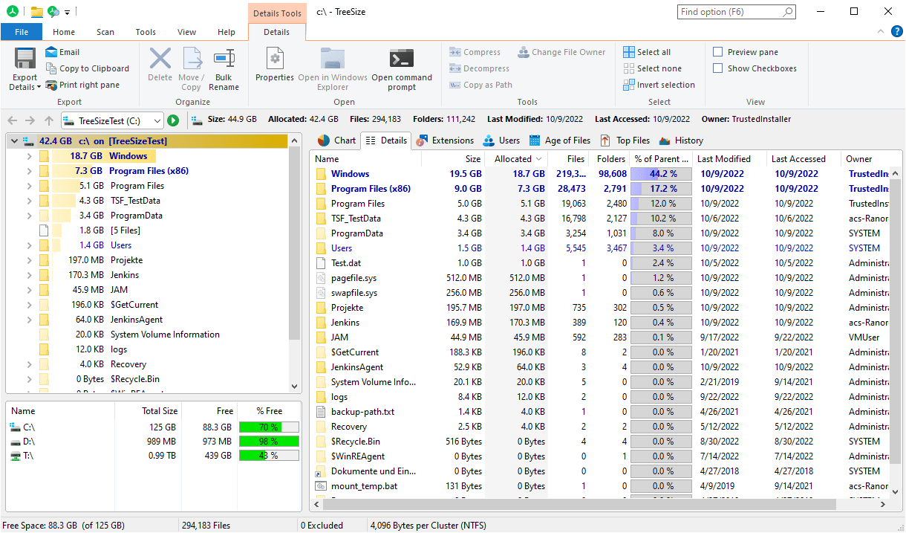Screen dimensions: 906x533
Task: Click Open in Windows Explorer icon
Action: coord(333,59)
